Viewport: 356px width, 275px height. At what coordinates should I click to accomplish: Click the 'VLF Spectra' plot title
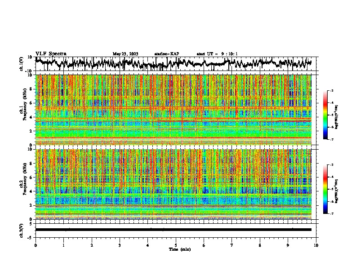pos(51,54)
